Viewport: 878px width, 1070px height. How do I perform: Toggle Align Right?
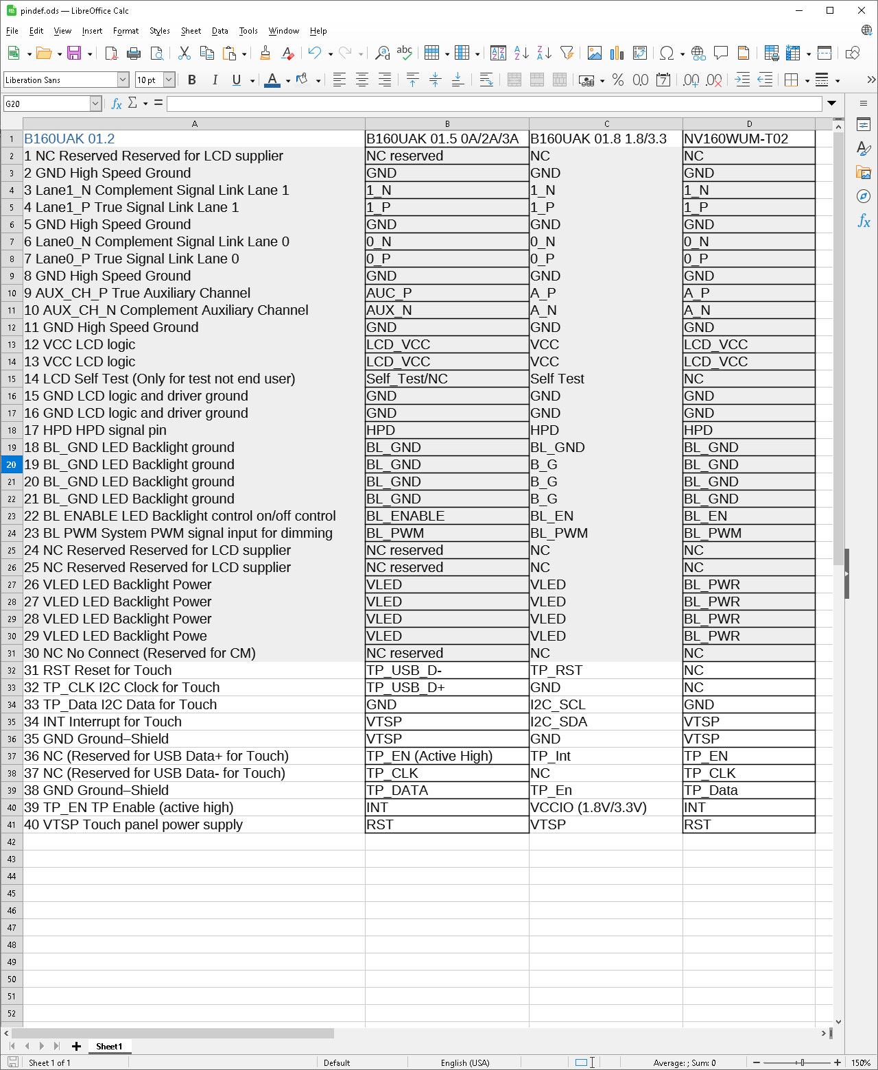click(385, 80)
